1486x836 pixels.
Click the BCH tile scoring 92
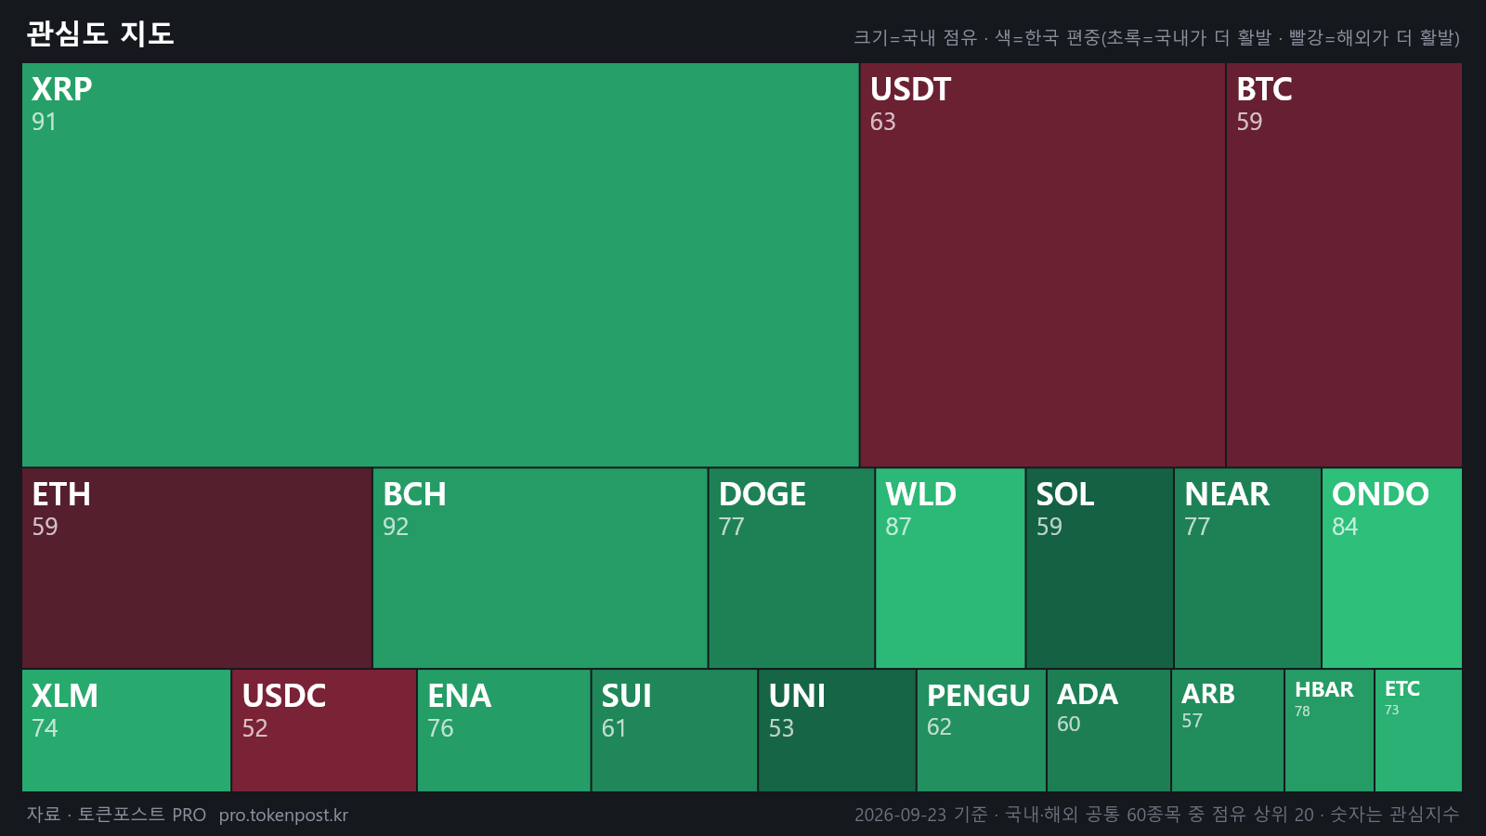(x=540, y=568)
